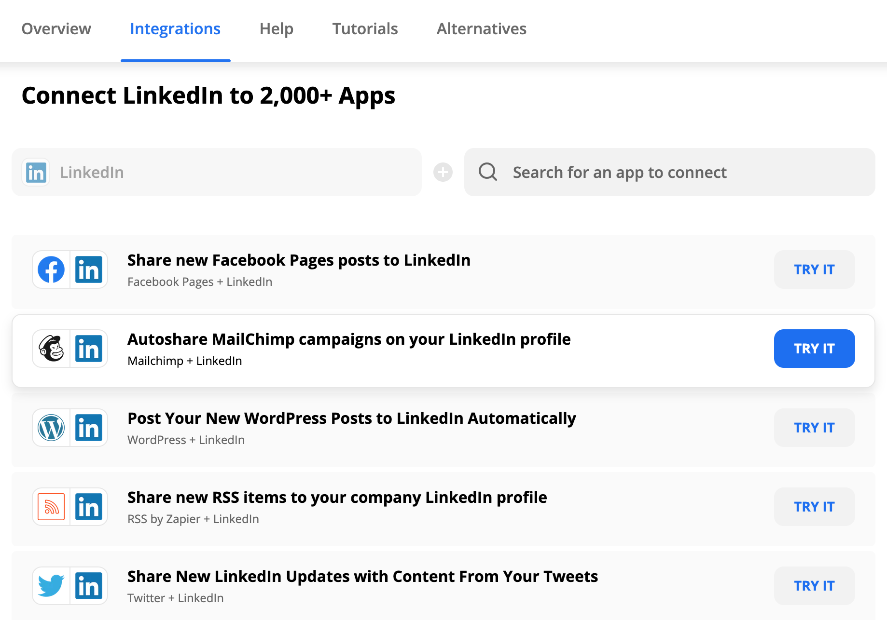Click the magnifying glass search icon
The image size is (887, 620).
point(488,172)
